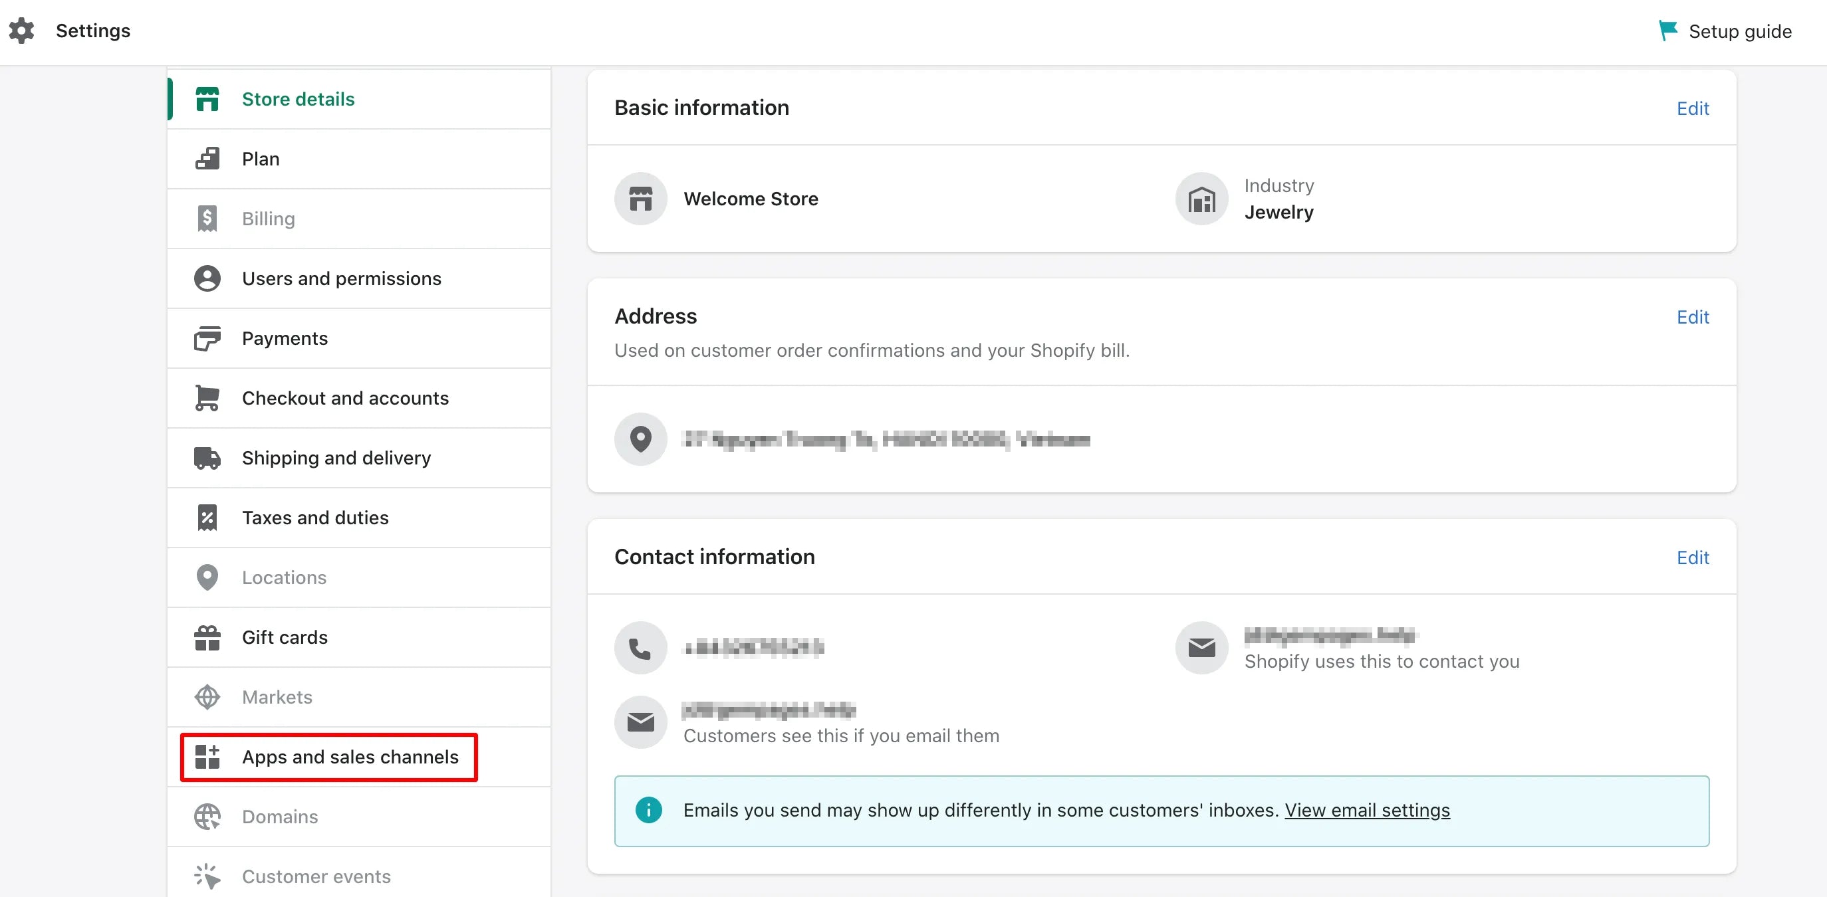This screenshot has width=1827, height=897.
Task: Click the store icon beside Welcome Store
Action: tap(640, 199)
